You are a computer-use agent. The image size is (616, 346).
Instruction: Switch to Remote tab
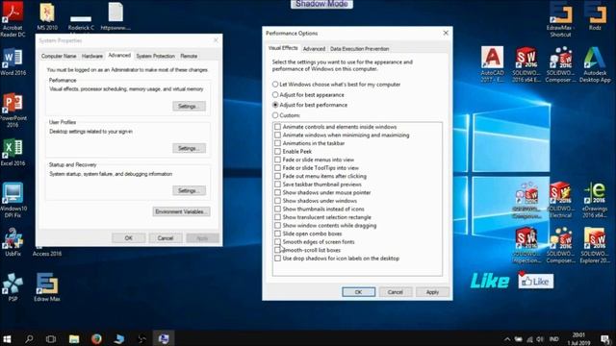pyautogui.click(x=189, y=56)
